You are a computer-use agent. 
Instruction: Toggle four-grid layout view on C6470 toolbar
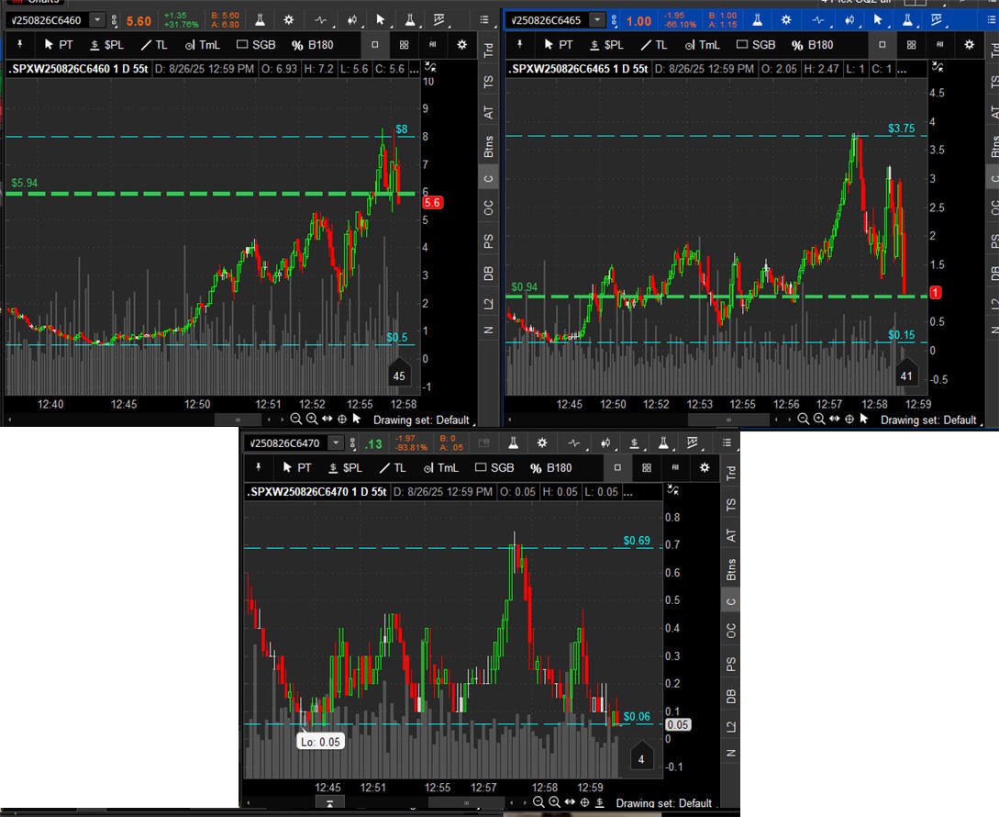coord(647,468)
